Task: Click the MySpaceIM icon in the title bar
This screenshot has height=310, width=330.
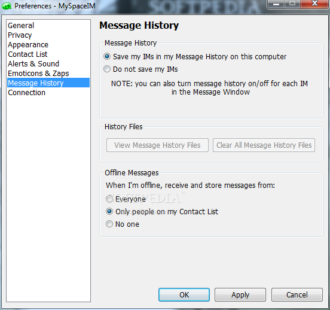Action: pyautogui.click(x=7, y=6)
